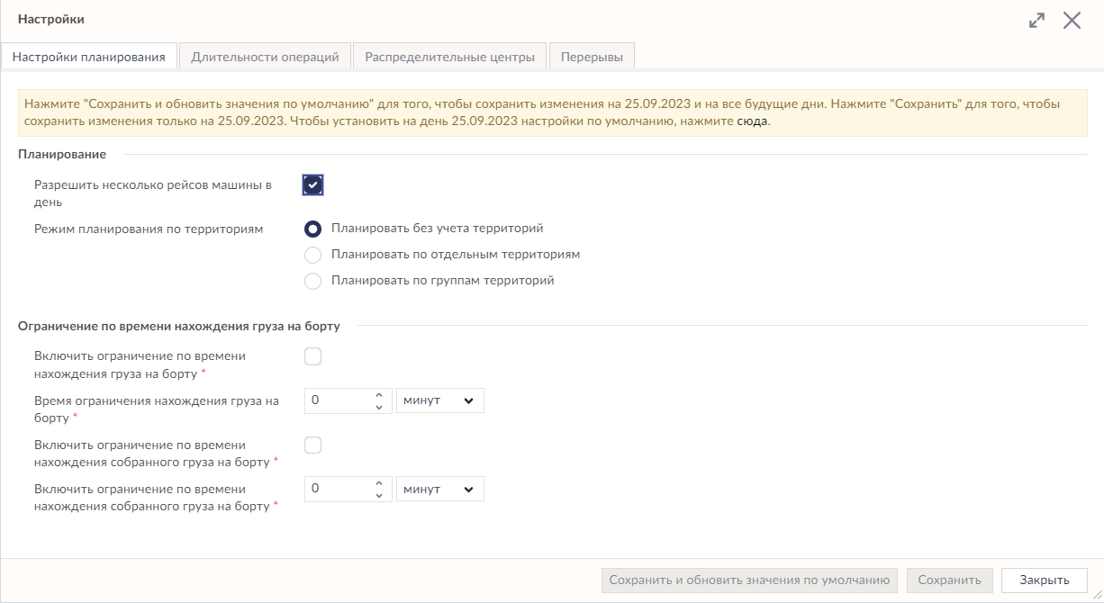1104x603 pixels.
Task: Open second 'минут' time unit dropdown
Action: (x=439, y=489)
